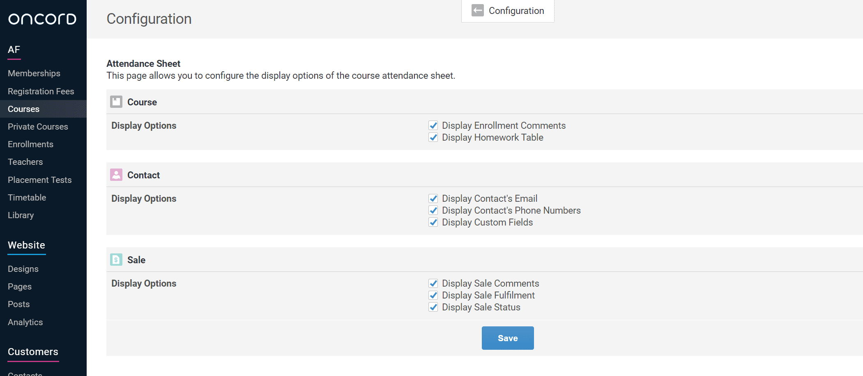The height and width of the screenshot is (376, 863).
Task: Click the Sale dollar icon
Action: [x=116, y=260]
